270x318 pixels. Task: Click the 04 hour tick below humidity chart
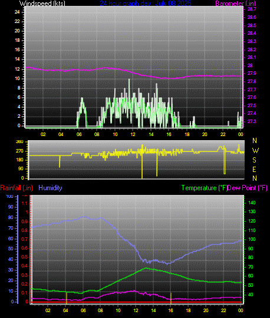click(x=65, y=310)
